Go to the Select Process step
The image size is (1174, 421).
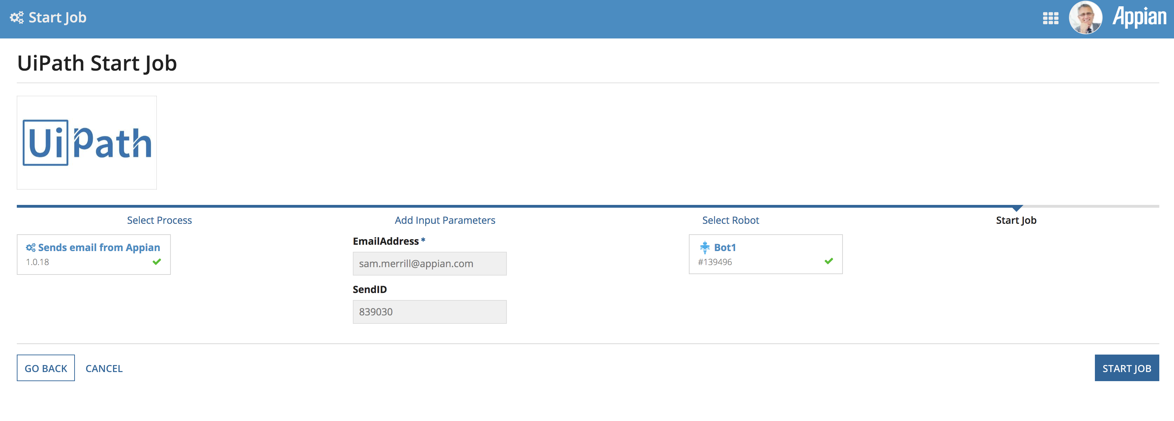click(x=160, y=220)
